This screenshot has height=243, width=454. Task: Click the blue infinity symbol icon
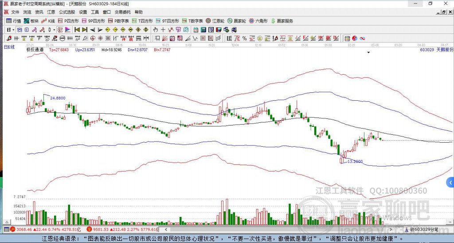pyautogui.click(x=362, y=38)
